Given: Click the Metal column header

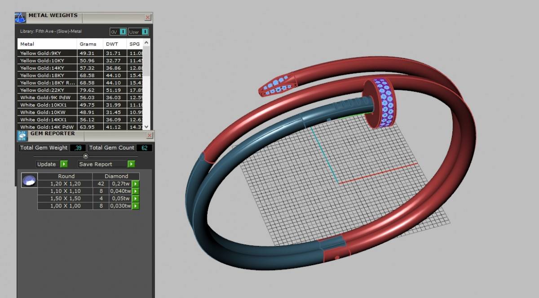Looking at the screenshot, I should click(27, 44).
